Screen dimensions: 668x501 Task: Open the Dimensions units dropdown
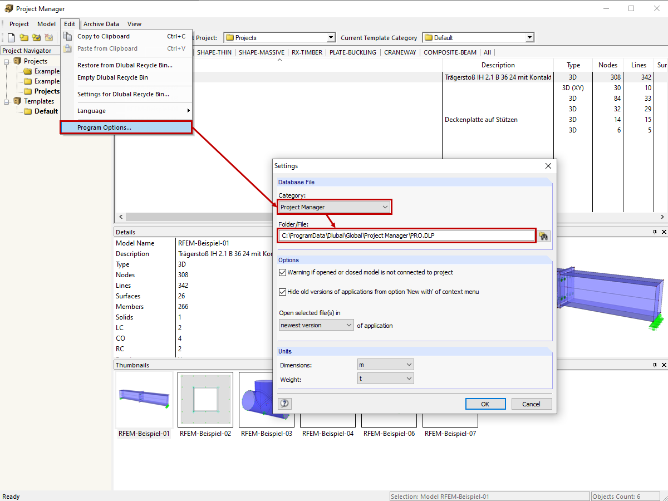(x=386, y=364)
